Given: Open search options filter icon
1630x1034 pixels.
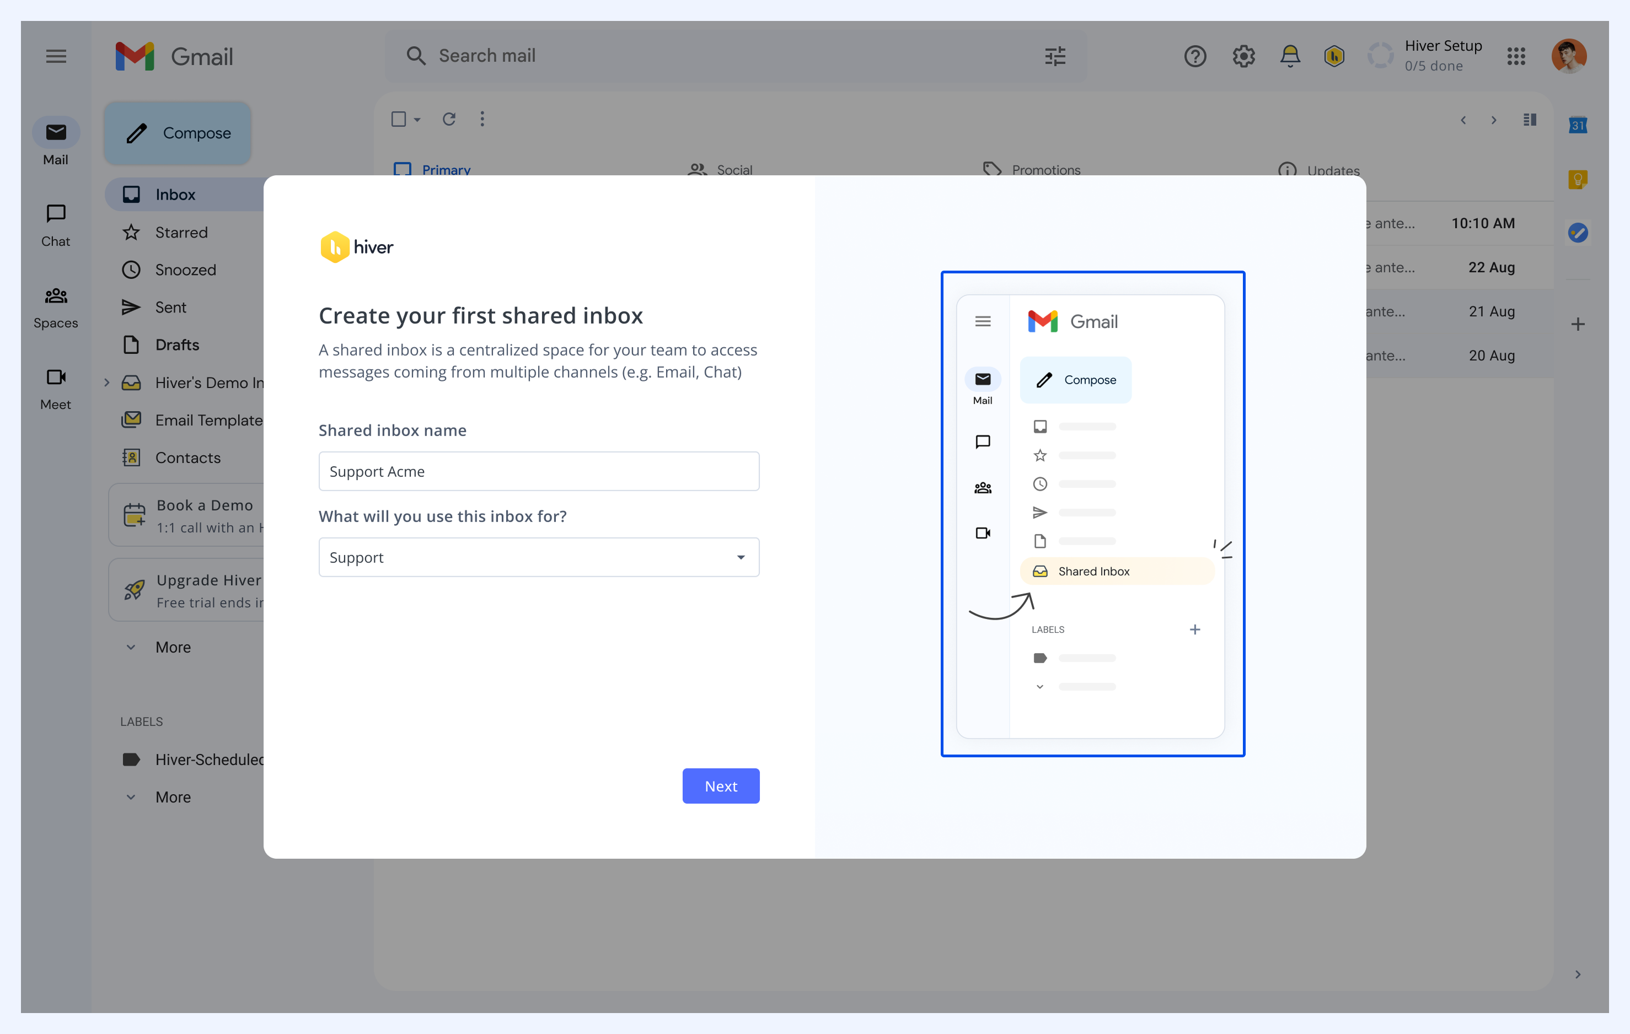Looking at the screenshot, I should [x=1055, y=56].
